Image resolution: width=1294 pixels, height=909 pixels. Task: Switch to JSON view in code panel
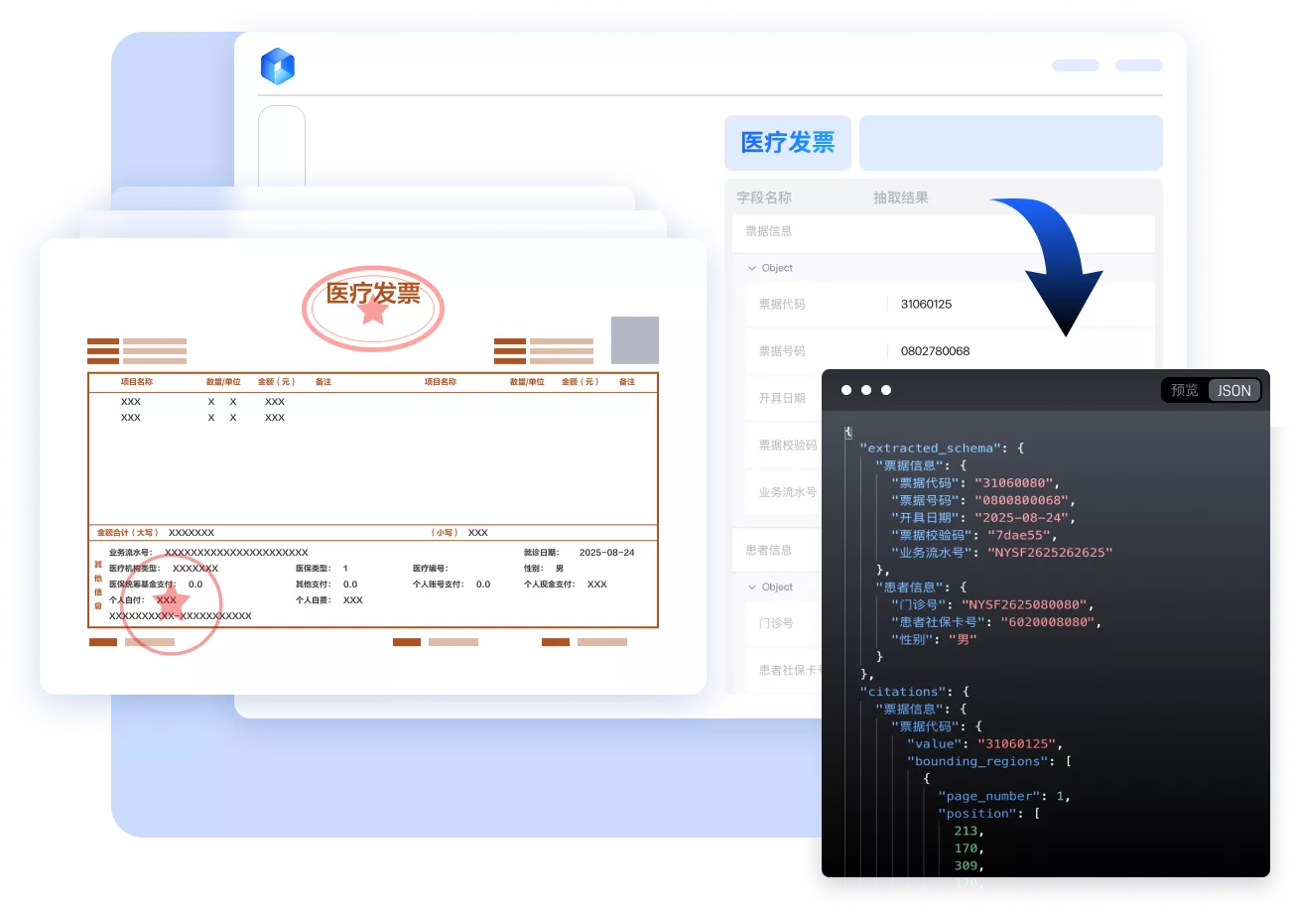click(1234, 390)
